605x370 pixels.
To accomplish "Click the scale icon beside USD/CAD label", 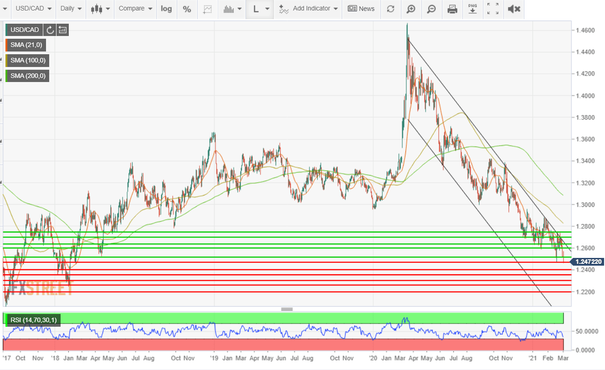I will tap(63, 30).
